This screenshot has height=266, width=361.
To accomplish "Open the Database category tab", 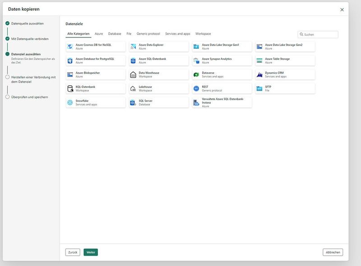I will [x=115, y=34].
